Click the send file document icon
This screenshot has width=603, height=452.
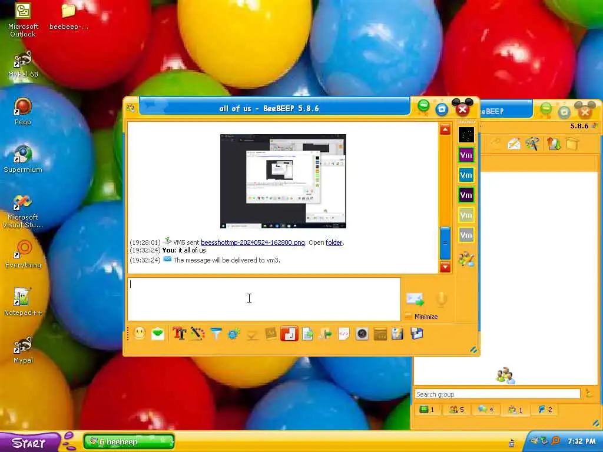click(307, 334)
